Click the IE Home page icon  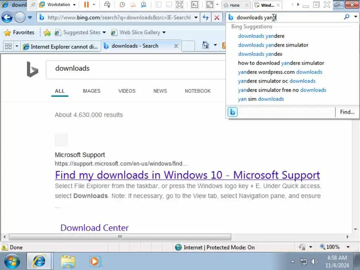(x=205, y=45)
